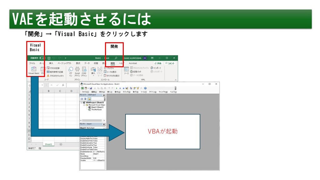Select column B header in Excel
Screen dimensions: 320x180
(x=48, y=91)
